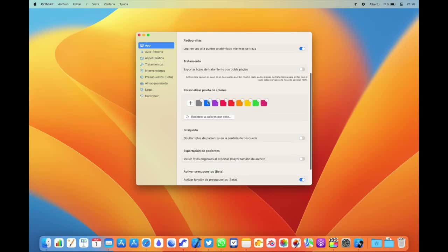Open Finder from the dock
Viewport: 448px width, 252px height.
click(46, 243)
